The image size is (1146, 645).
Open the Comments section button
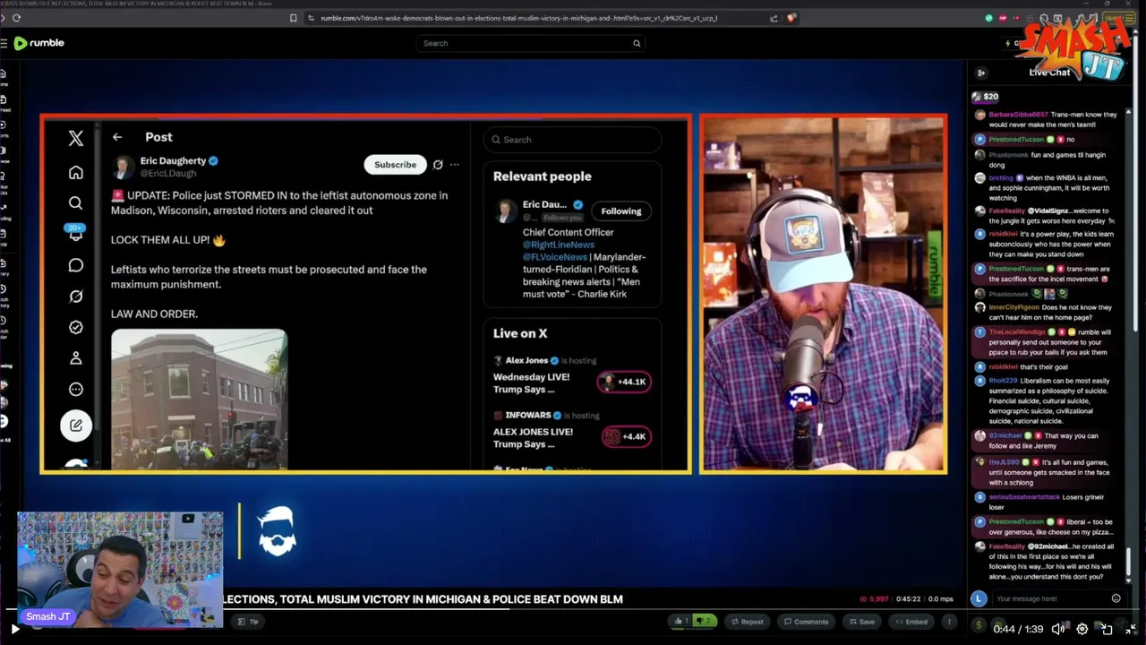[x=806, y=622]
